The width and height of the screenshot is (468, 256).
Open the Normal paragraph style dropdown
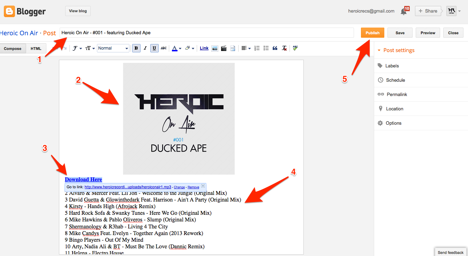pos(113,48)
